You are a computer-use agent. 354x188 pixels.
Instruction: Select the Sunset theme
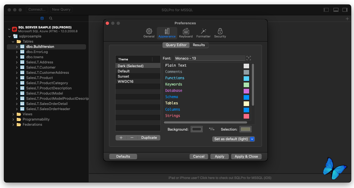(x=138, y=76)
